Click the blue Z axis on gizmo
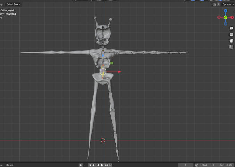The height and width of the screenshot is (167, 235). (225, 11)
